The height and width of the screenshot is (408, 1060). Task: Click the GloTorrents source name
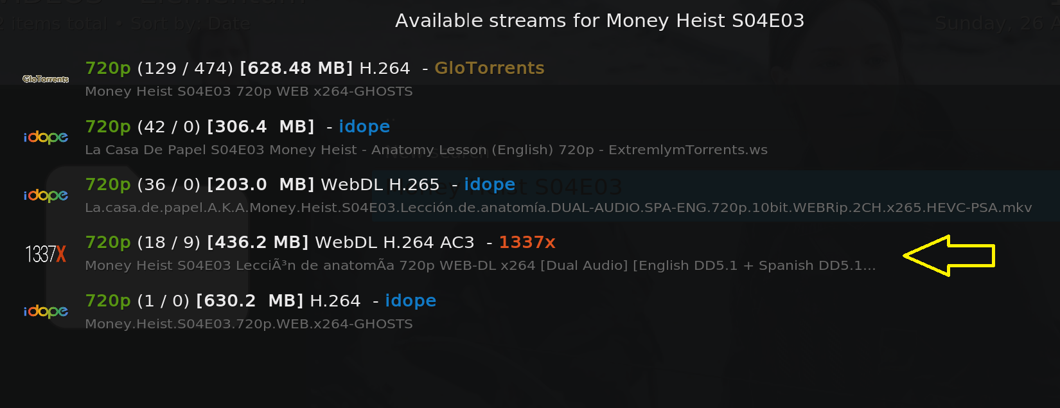pyautogui.click(x=490, y=68)
